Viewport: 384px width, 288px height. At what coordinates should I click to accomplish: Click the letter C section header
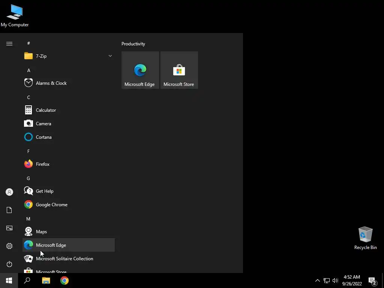point(28,97)
